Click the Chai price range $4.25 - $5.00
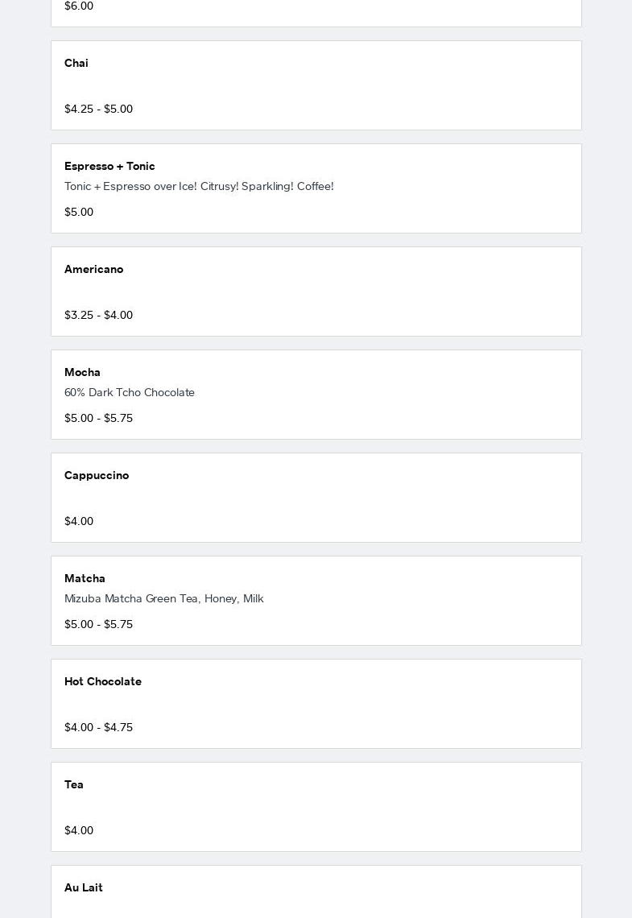 [x=98, y=109]
